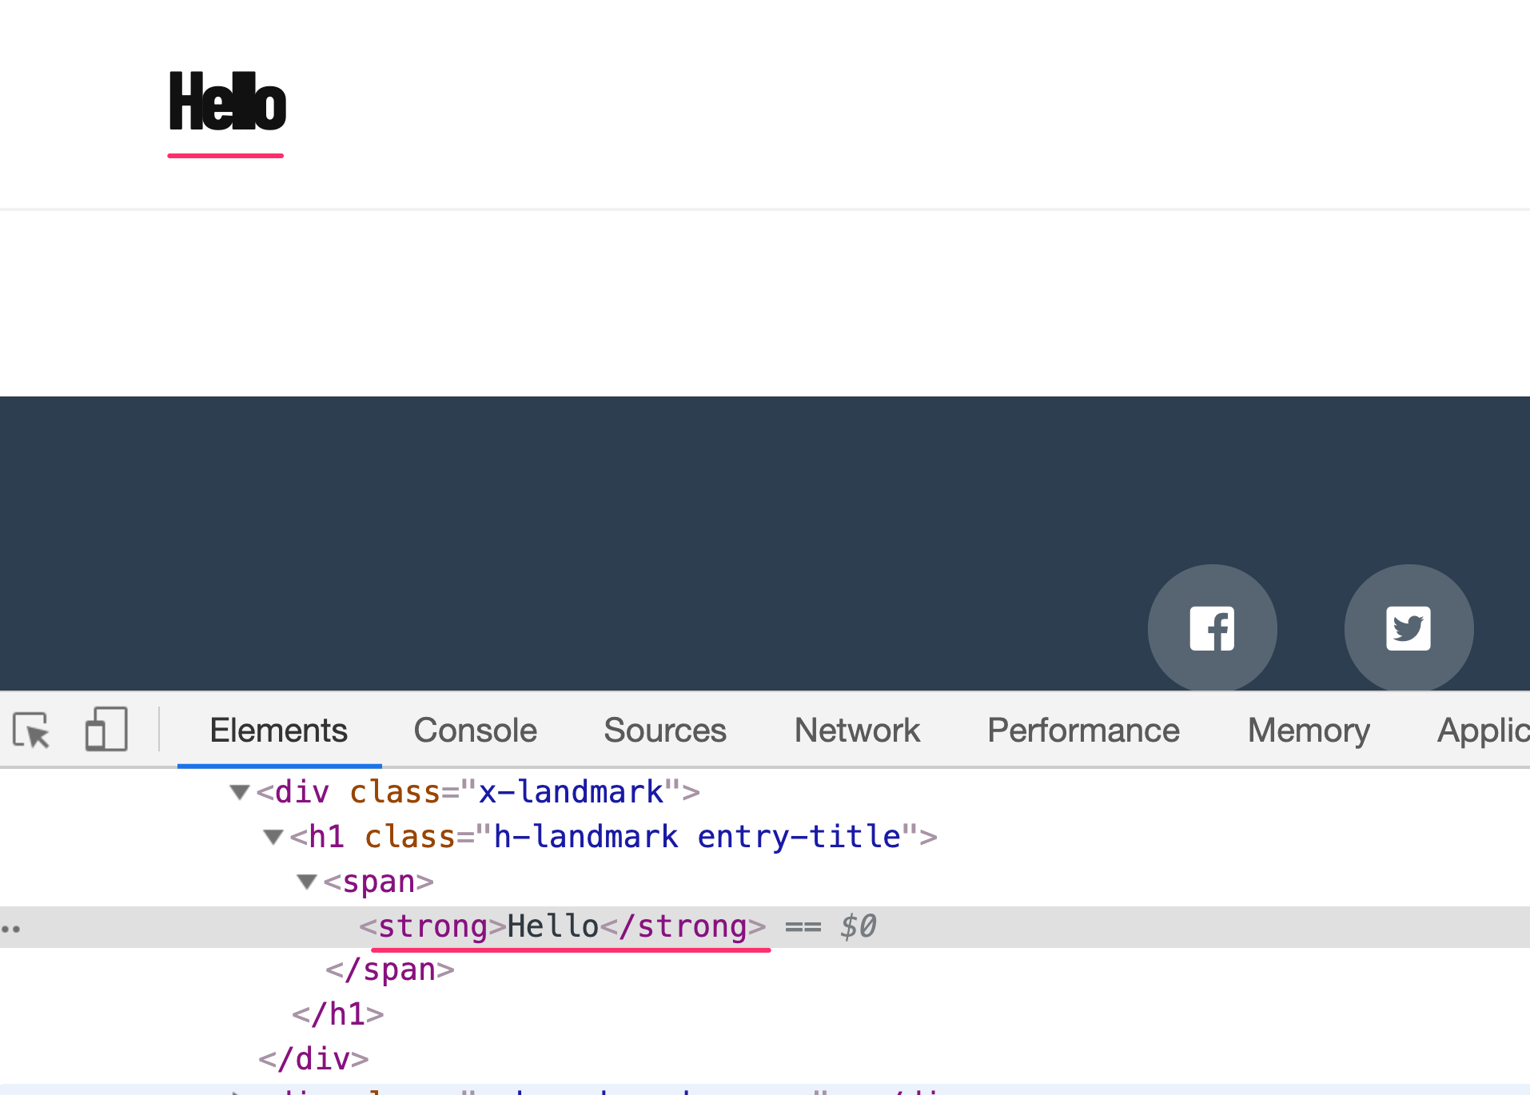Screen dimensions: 1530x1095
Task: Open the Sources tab
Action: [x=665, y=731]
